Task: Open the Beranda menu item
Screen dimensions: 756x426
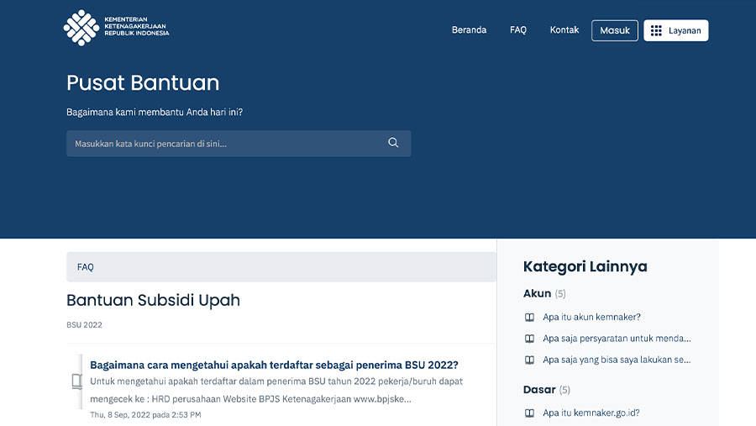Action: click(469, 30)
